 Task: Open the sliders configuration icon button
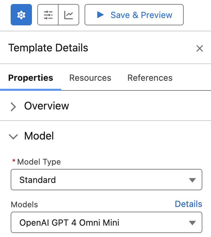tap(48, 15)
